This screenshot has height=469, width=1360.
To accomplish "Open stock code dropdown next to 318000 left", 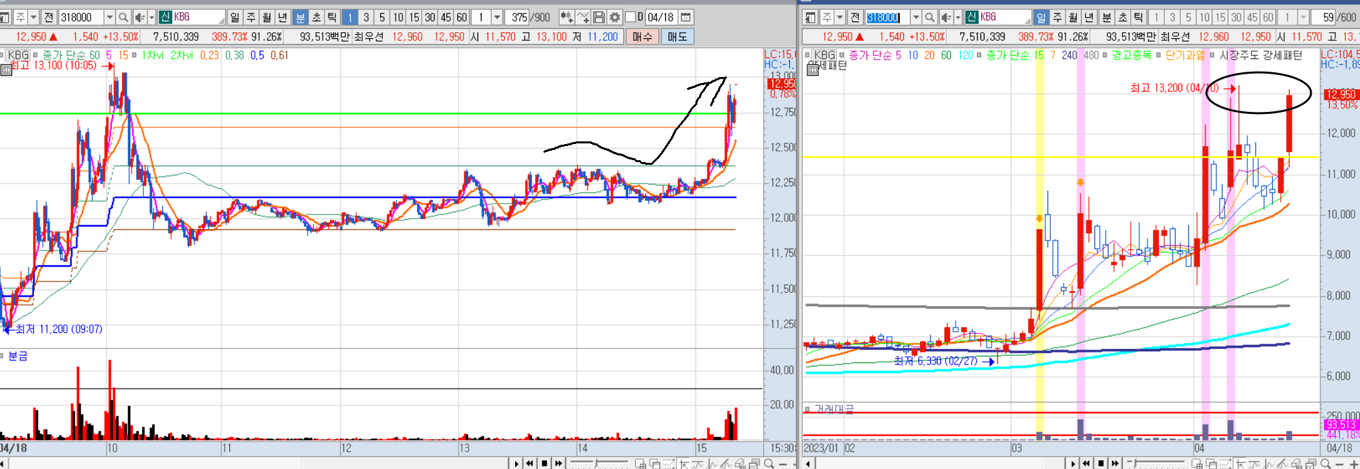I will coord(109,17).
